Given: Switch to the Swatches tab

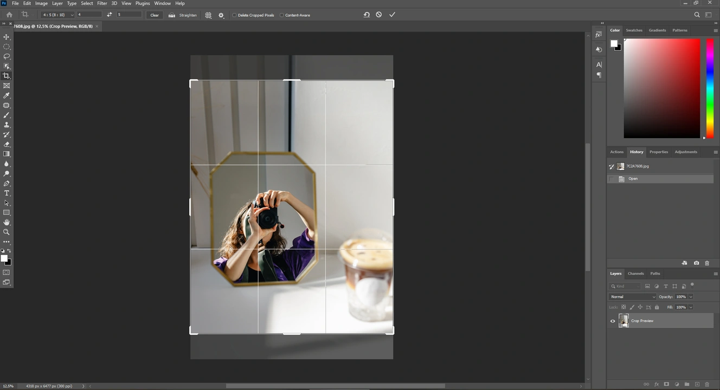Looking at the screenshot, I should tap(634, 30).
